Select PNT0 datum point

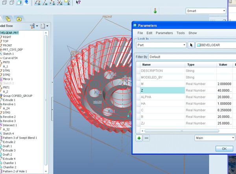coord(6,62)
